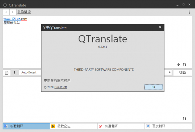Start voice input with the microphone icon
The image size is (195, 132).
point(178,65)
